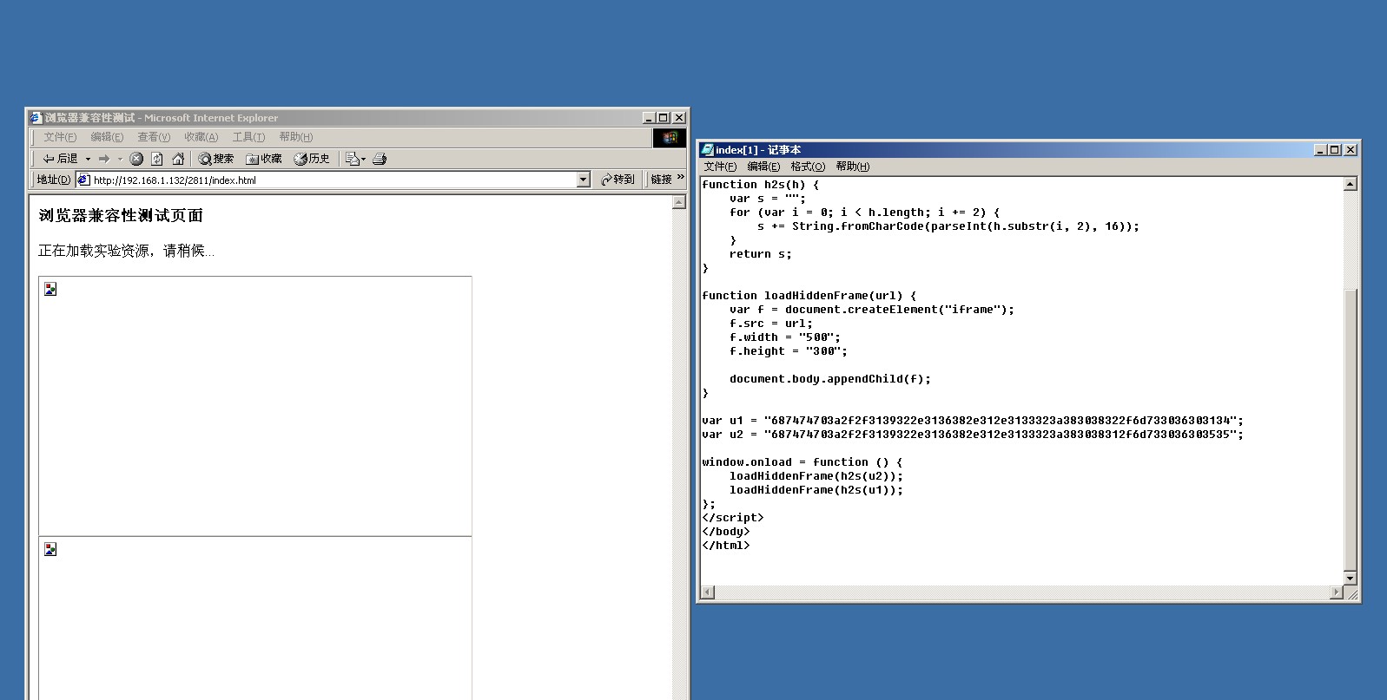This screenshot has width=1387, height=700.
Task: Click the 'var u1' hex string line
Action: click(973, 421)
